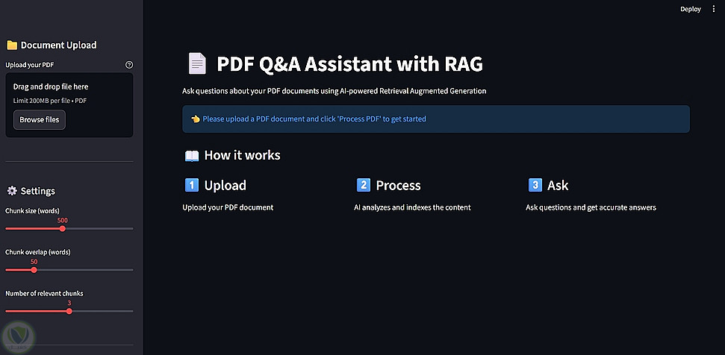
Task: Click the Drag and drop file area
Action: tap(69, 93)
